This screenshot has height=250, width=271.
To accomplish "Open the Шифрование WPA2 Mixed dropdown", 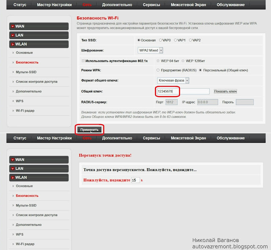I will tap(150, 50).
